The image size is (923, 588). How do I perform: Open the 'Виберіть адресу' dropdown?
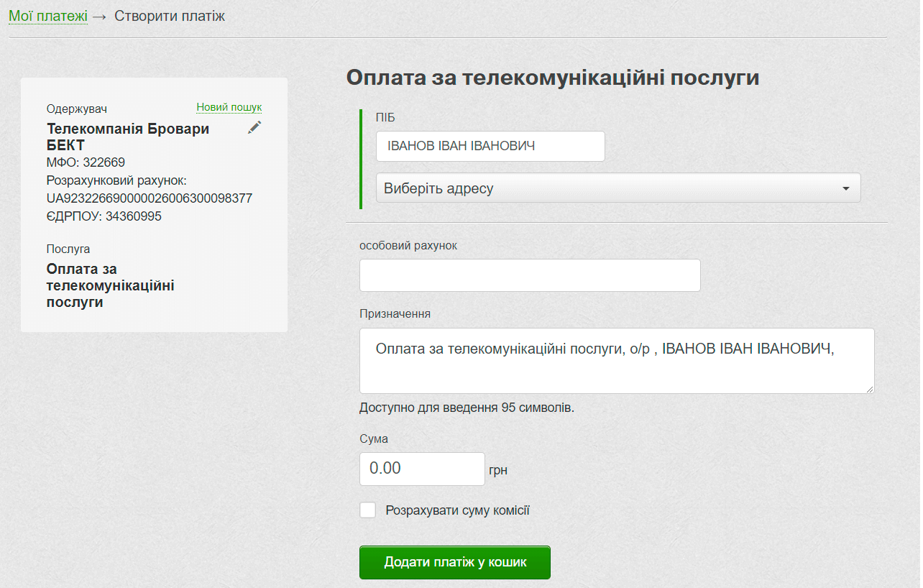point(618,188)
